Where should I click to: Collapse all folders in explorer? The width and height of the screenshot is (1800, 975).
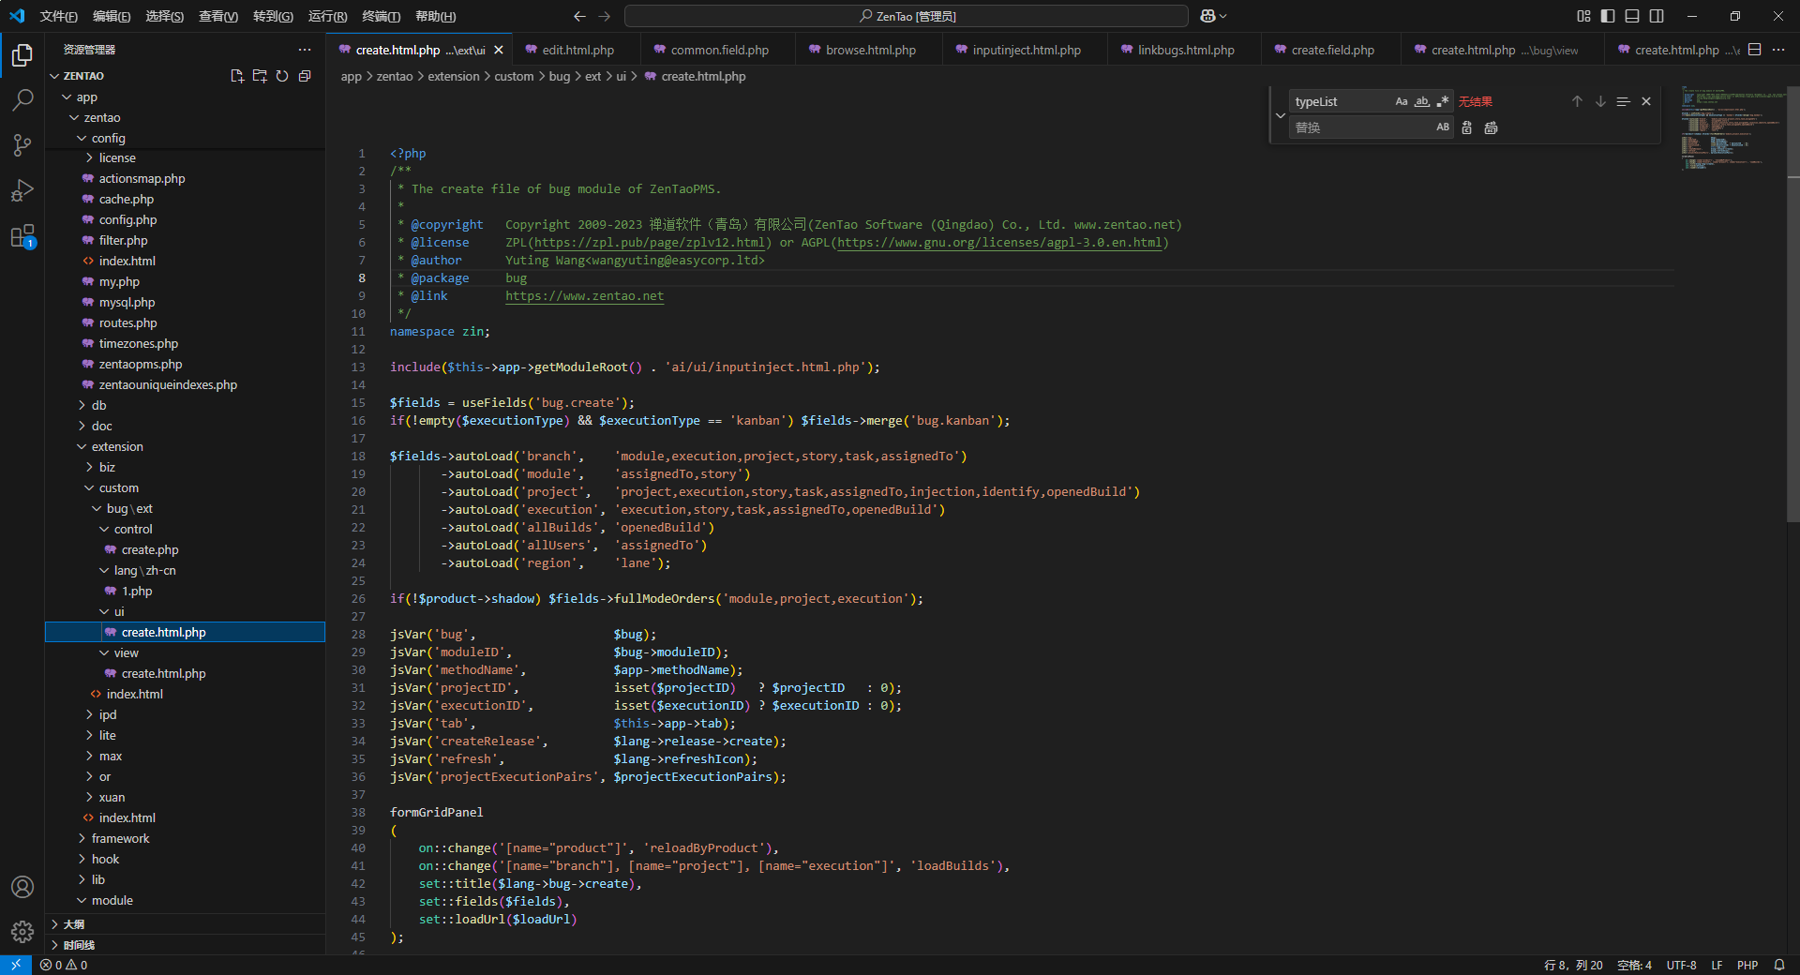coord(305,76)
